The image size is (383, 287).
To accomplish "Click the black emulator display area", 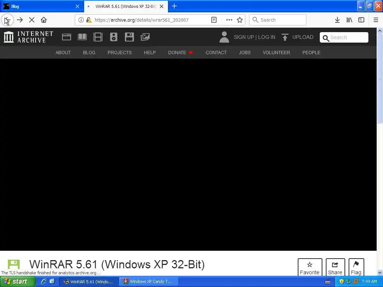I will pyautogui.click(x=188, y=154).
